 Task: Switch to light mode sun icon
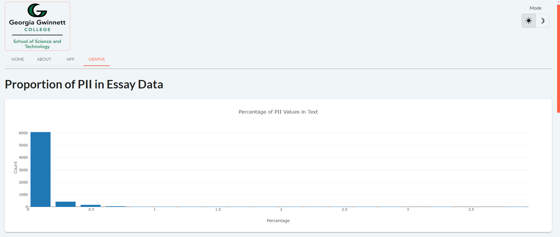(x=529, y=21)
